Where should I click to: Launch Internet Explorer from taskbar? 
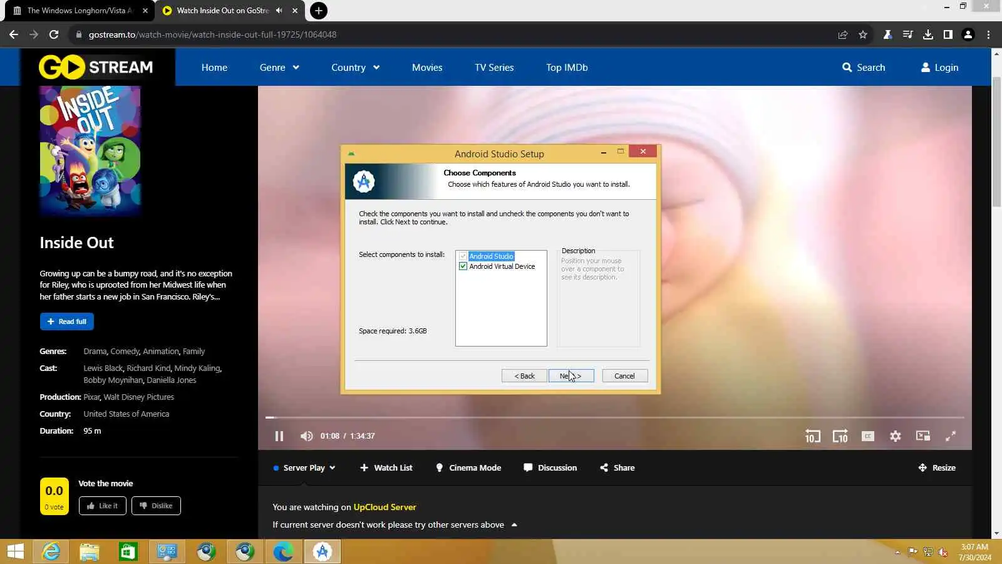coord(51,551)
